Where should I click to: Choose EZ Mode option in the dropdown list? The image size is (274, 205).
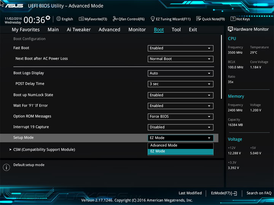[180, 151]
